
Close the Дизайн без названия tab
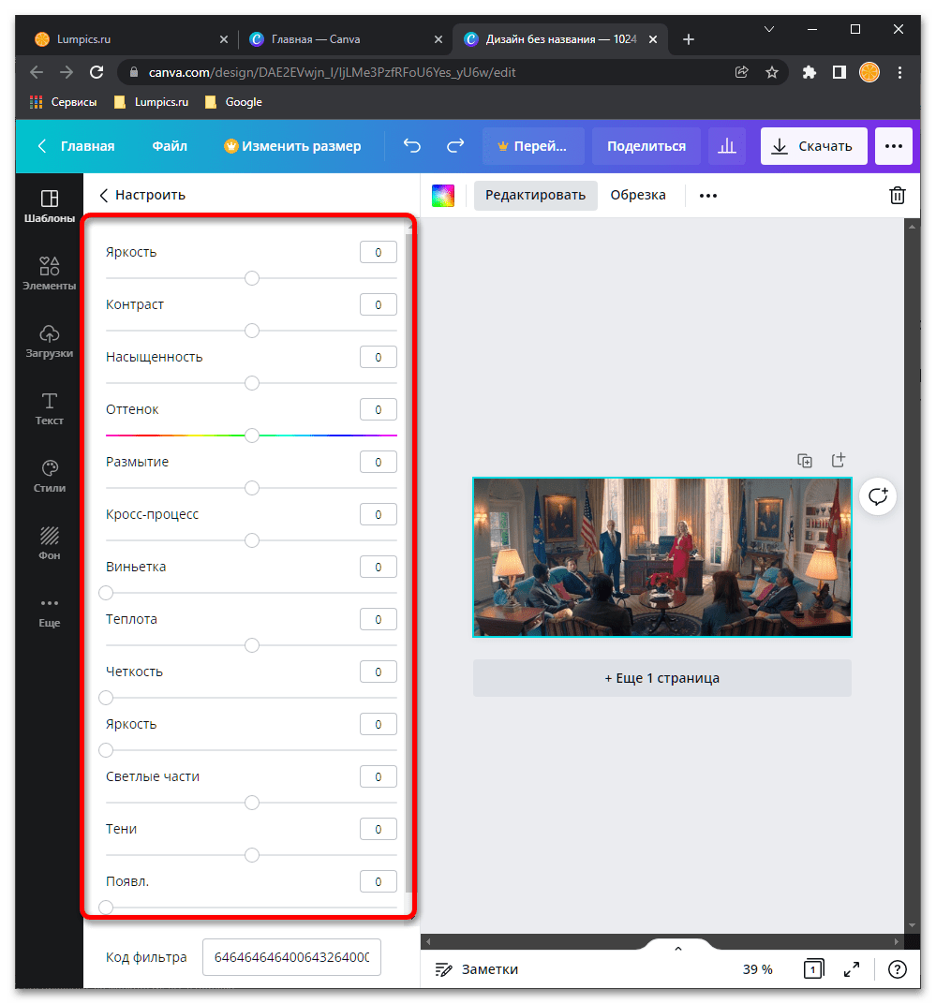[x=653, y=39]
